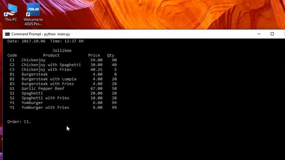This screenshot has height=160, width=285.
Task: Click the Price column header
Action: click(x=94, y=55)
